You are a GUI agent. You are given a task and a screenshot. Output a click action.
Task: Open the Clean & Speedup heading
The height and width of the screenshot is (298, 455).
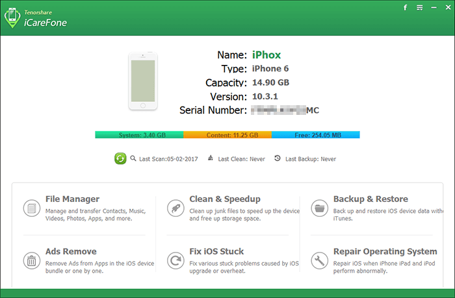pyautogui.click(x=224, y=199)
